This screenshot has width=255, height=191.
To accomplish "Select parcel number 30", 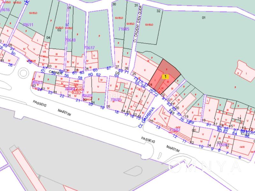I will [x=114, y=4].
